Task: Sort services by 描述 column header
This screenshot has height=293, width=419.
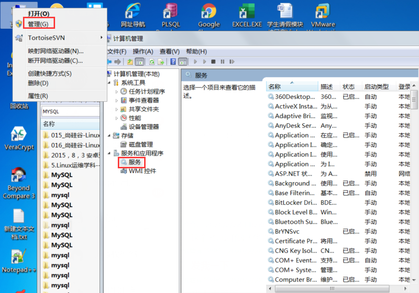Action: [x=329, y=87]
